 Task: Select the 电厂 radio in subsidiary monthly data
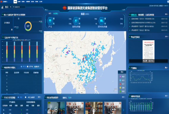pos(18,97)
